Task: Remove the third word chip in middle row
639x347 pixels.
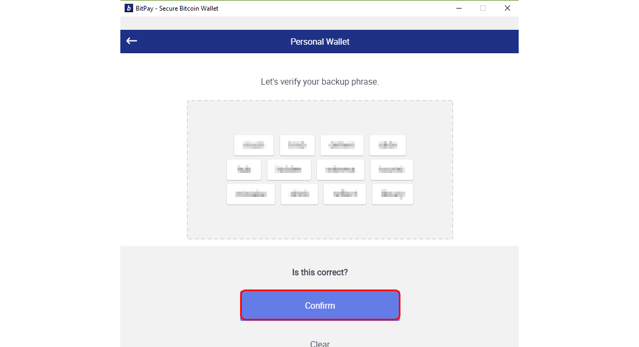Action: (340, 170)
